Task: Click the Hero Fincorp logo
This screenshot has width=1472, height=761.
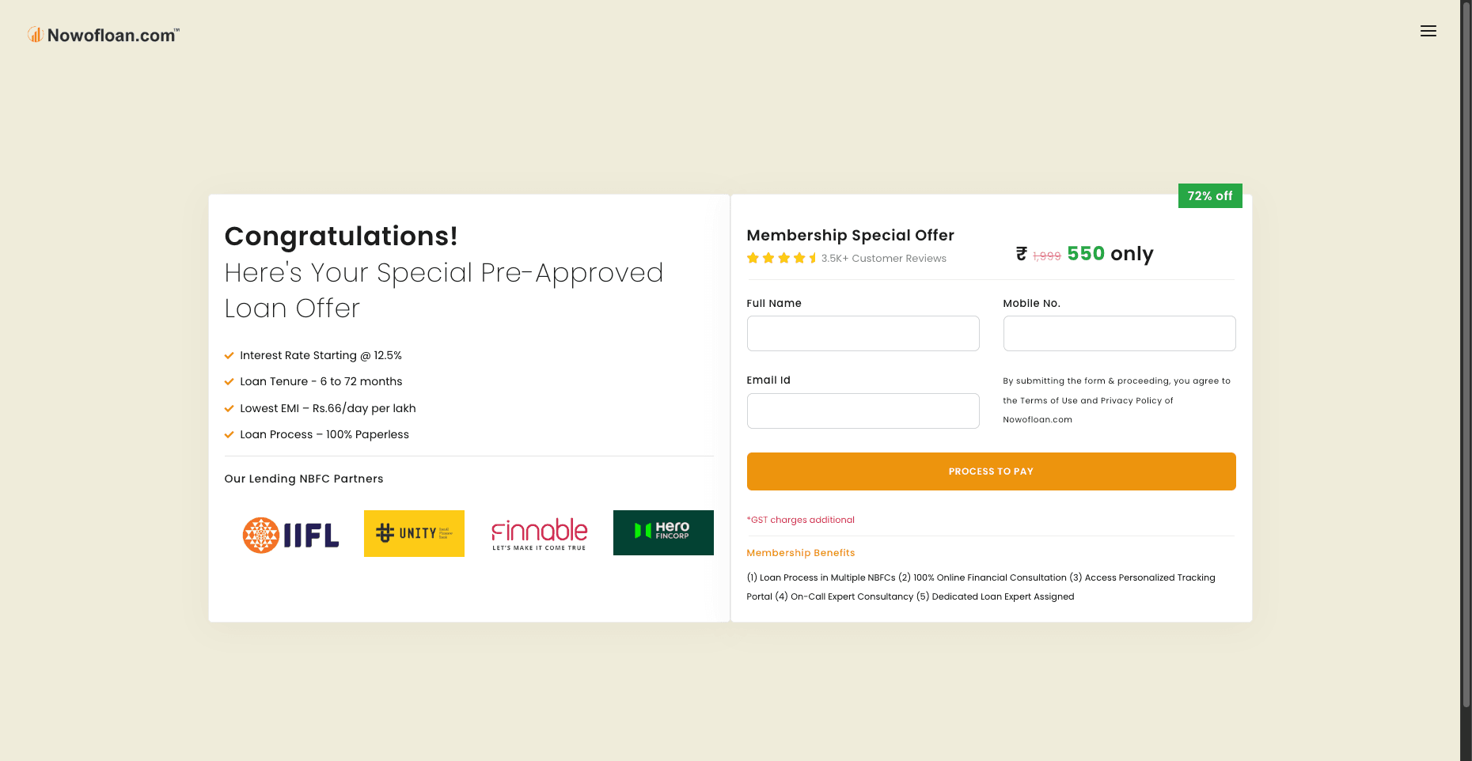Action: 663,532
